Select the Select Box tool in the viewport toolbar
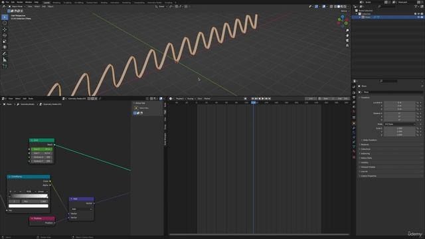Viewport: 425px width, 239px height. pyautogui.click(x=5, y=17)
